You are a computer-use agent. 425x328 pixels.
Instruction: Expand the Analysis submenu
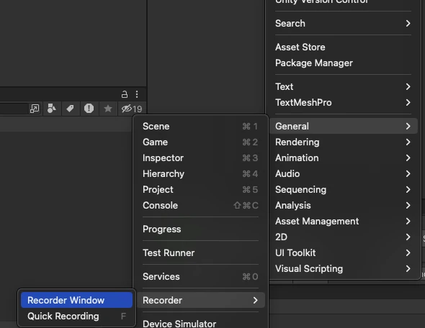pos(343,205)
